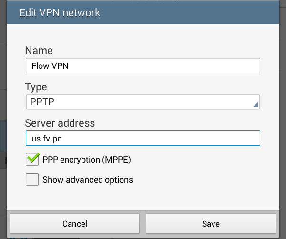The height and width of the screenshot is (239, 286).
Task: Click the dimmed background left of dialog
Action: (3, 110)
